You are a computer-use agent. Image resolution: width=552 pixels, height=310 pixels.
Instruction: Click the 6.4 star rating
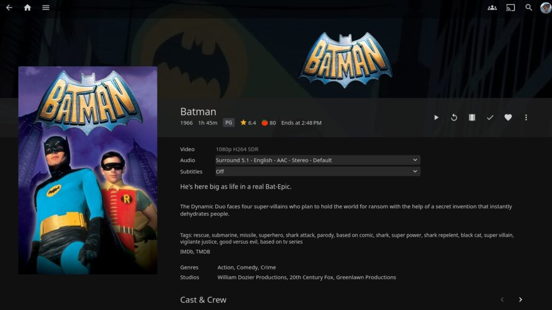[248, 123]
